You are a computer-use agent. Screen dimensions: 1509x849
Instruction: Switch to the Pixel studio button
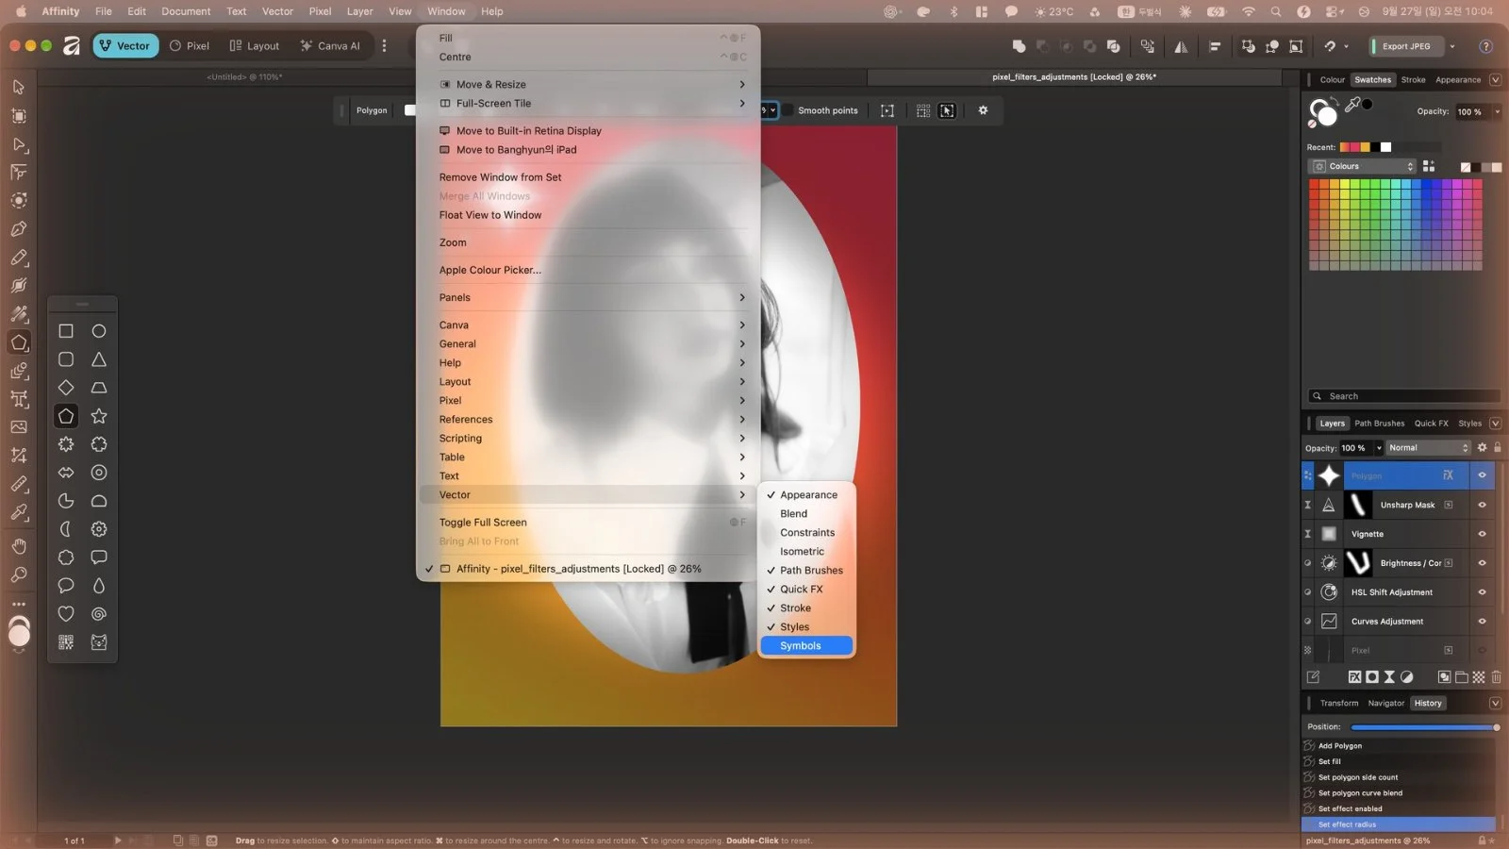[190, 46]
